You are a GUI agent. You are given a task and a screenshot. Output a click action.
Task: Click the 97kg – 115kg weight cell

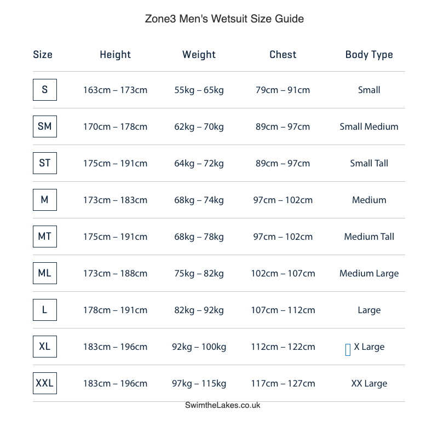199,384
